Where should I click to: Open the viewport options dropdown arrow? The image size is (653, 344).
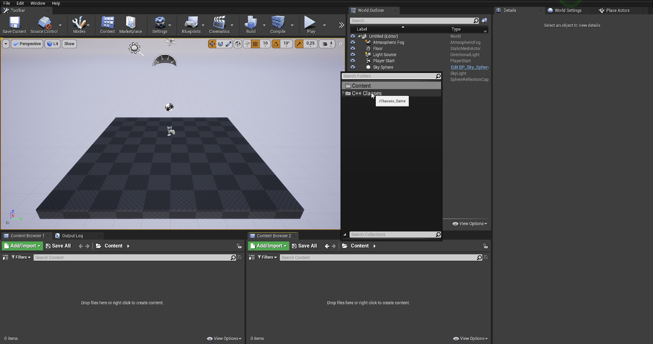6,44
